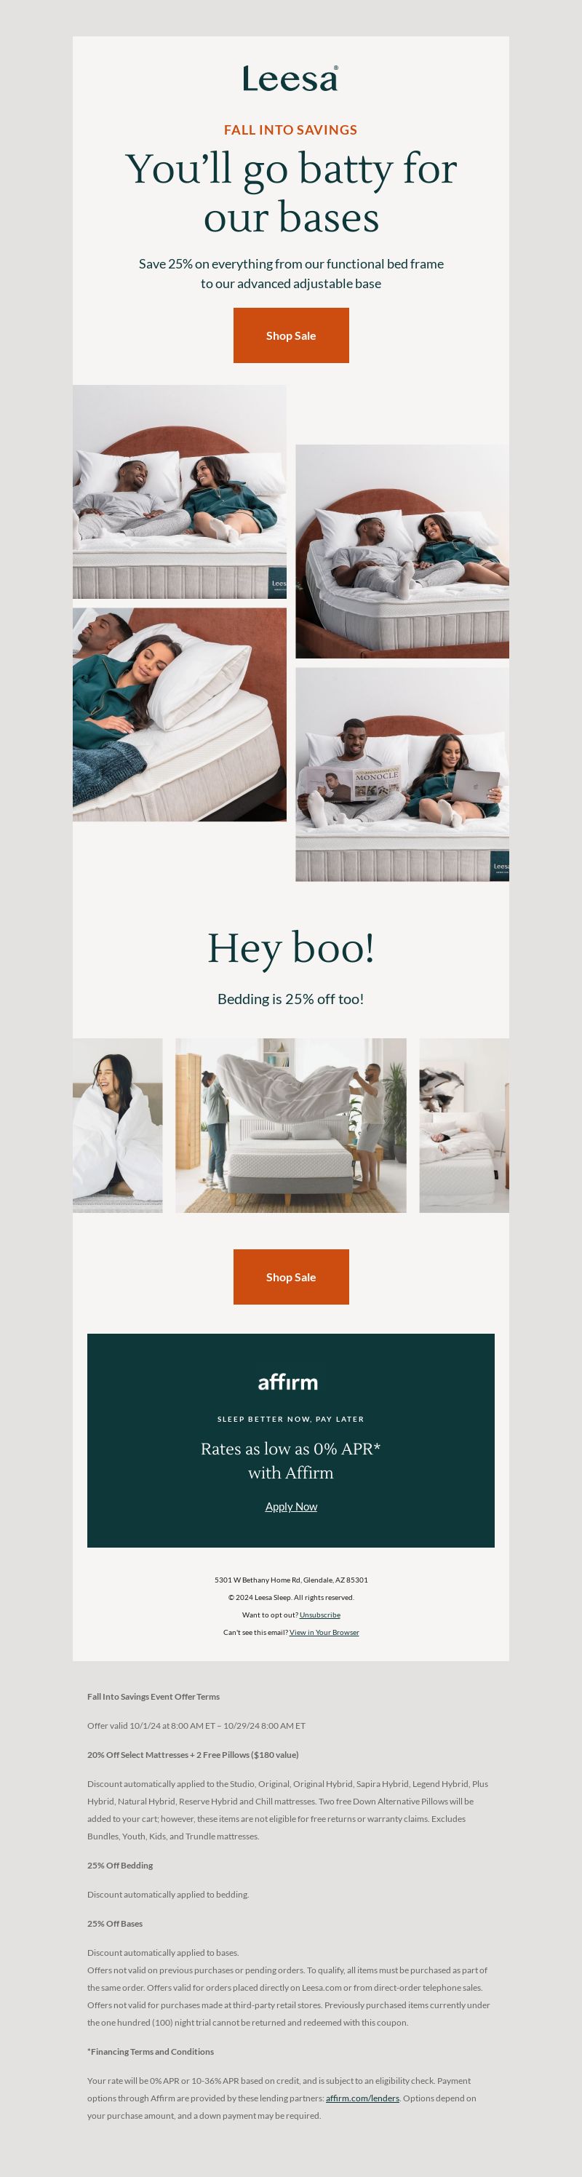
Task: Open the Apply Now link
Action: pyautogui.click(x=290, y=1507)
